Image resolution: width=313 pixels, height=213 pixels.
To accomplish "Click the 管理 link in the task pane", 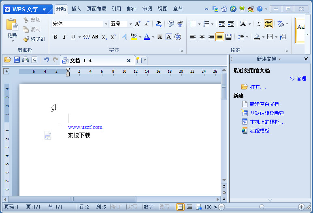I will 301,79.
